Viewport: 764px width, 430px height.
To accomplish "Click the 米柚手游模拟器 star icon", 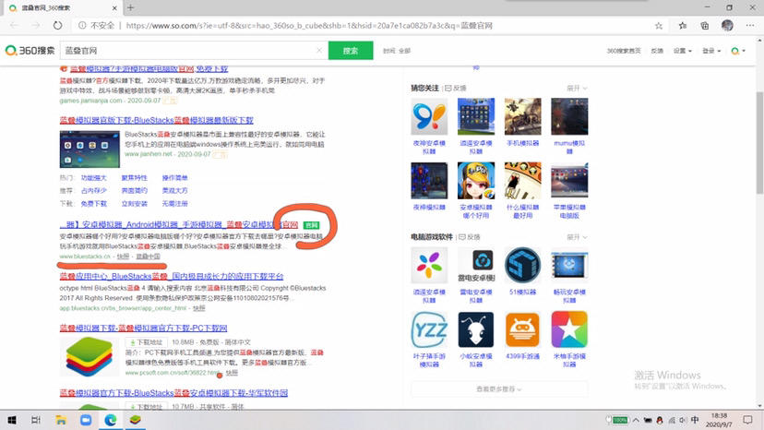I will (x=569, y=329).
